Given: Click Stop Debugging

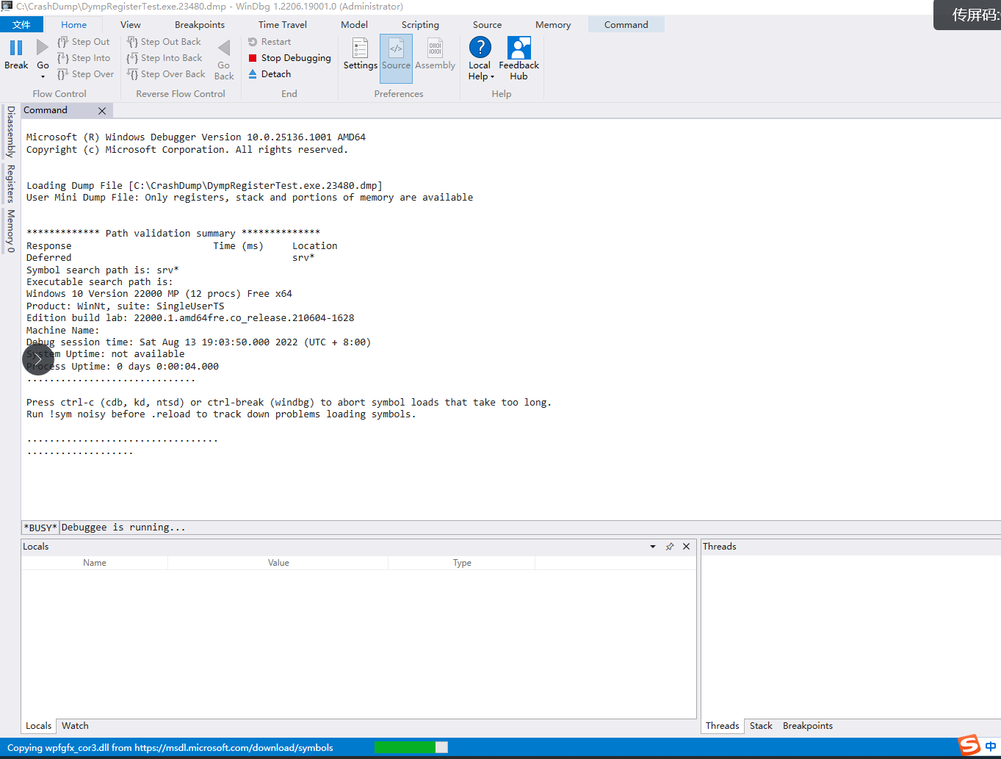Looking at the screenshot, I should 289,58.
